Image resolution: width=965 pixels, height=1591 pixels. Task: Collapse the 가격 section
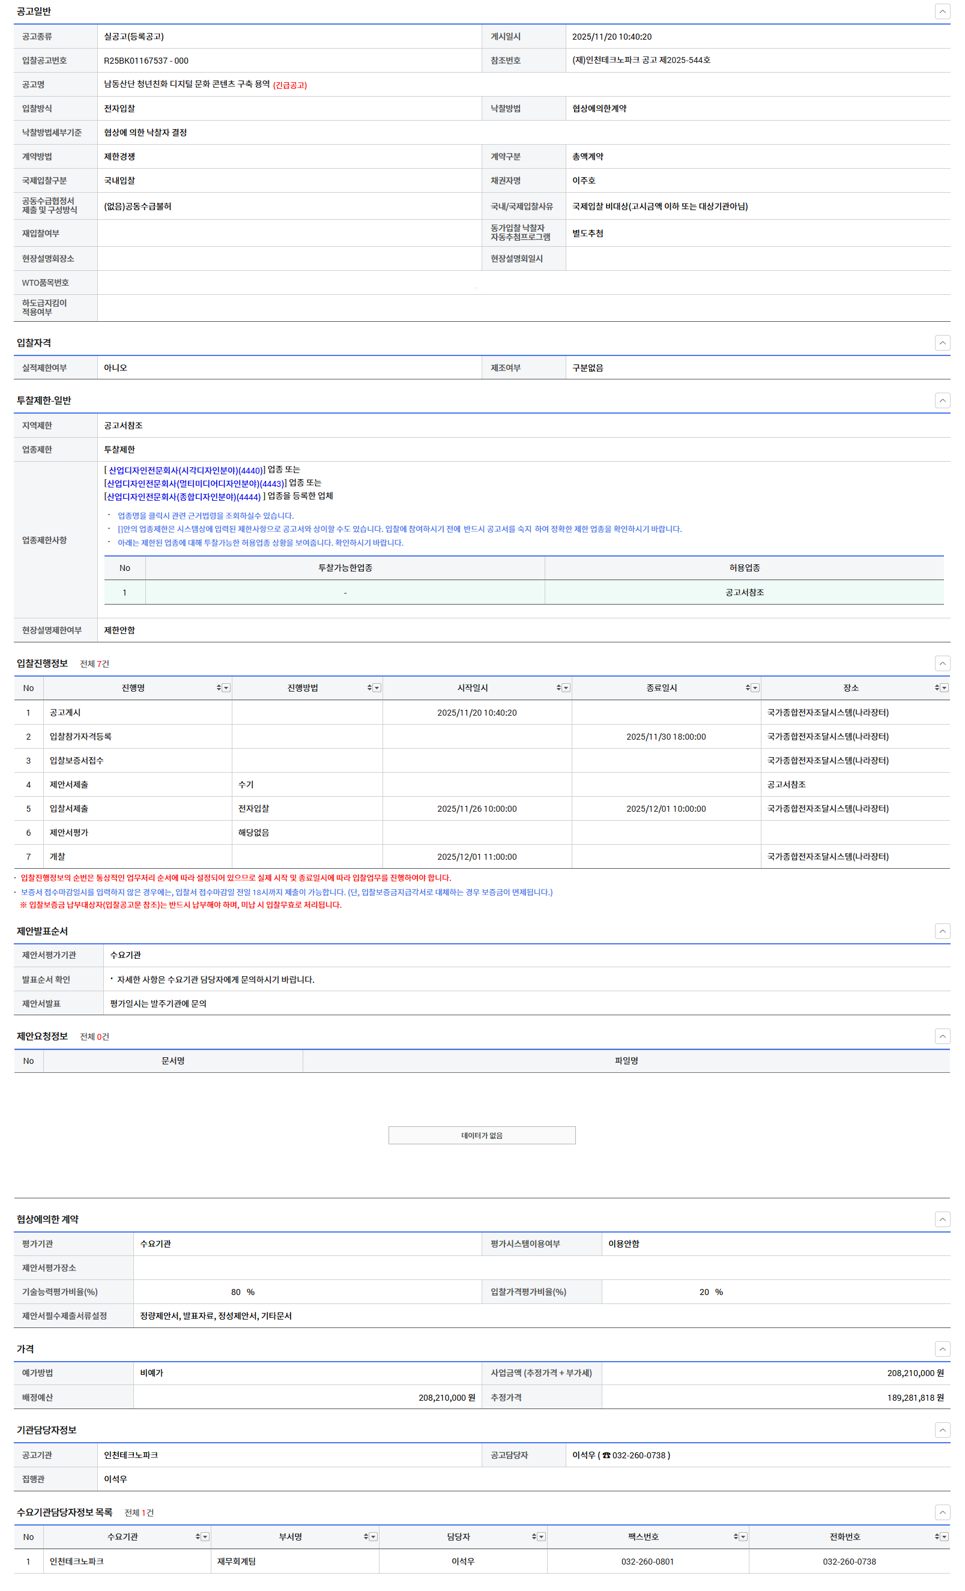tap(942, 1348)
